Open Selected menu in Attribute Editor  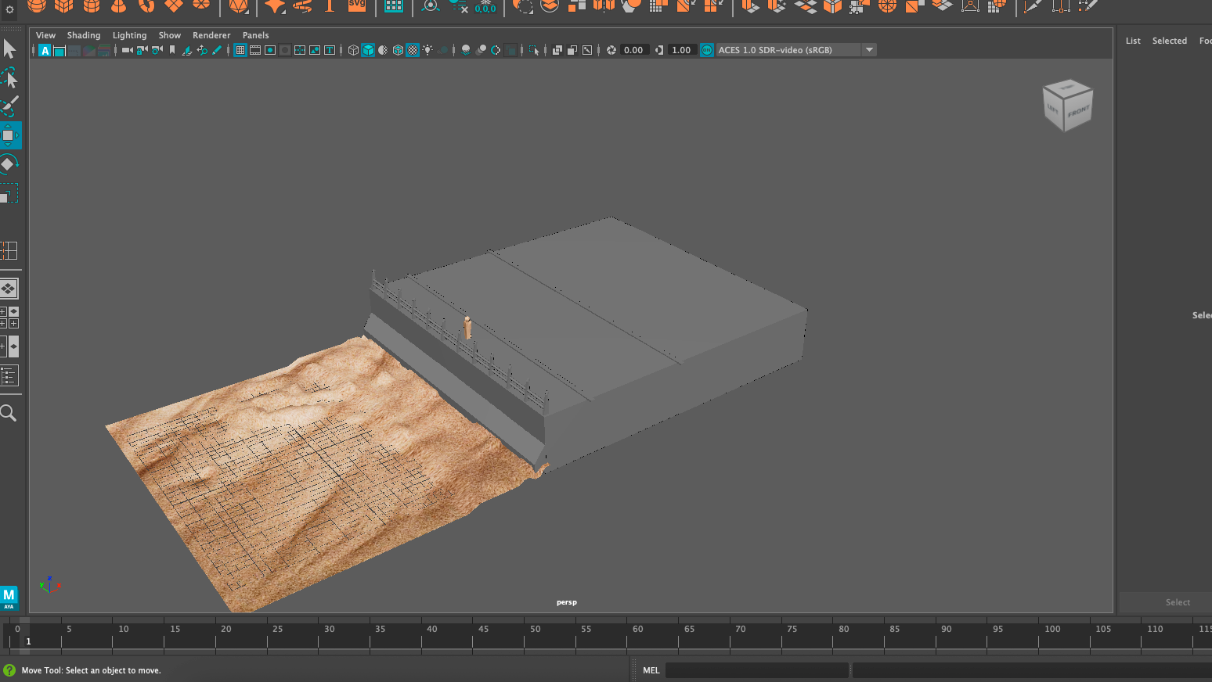click(x=1170, y=41)
